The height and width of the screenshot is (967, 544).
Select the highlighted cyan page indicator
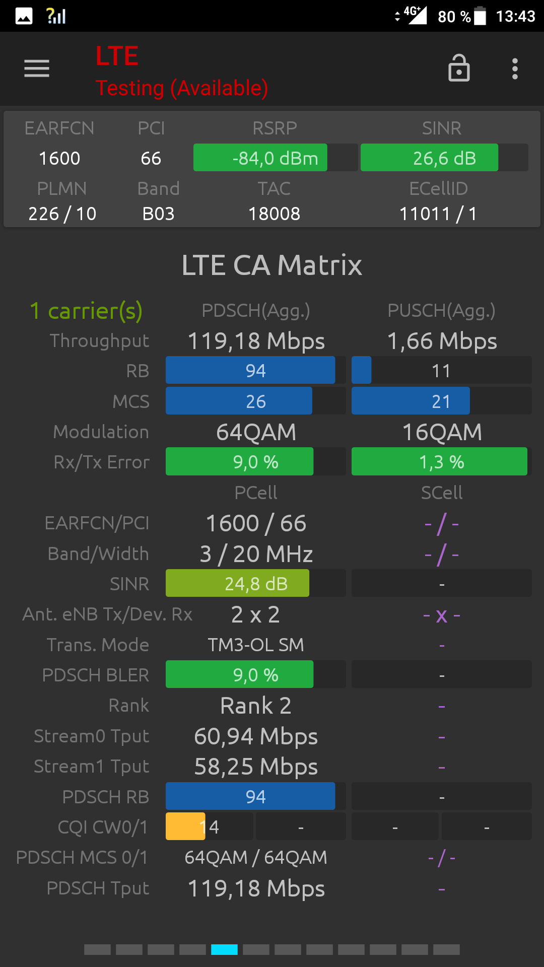point(224,949)
